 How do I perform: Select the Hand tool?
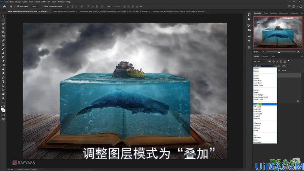pos(3,94)
